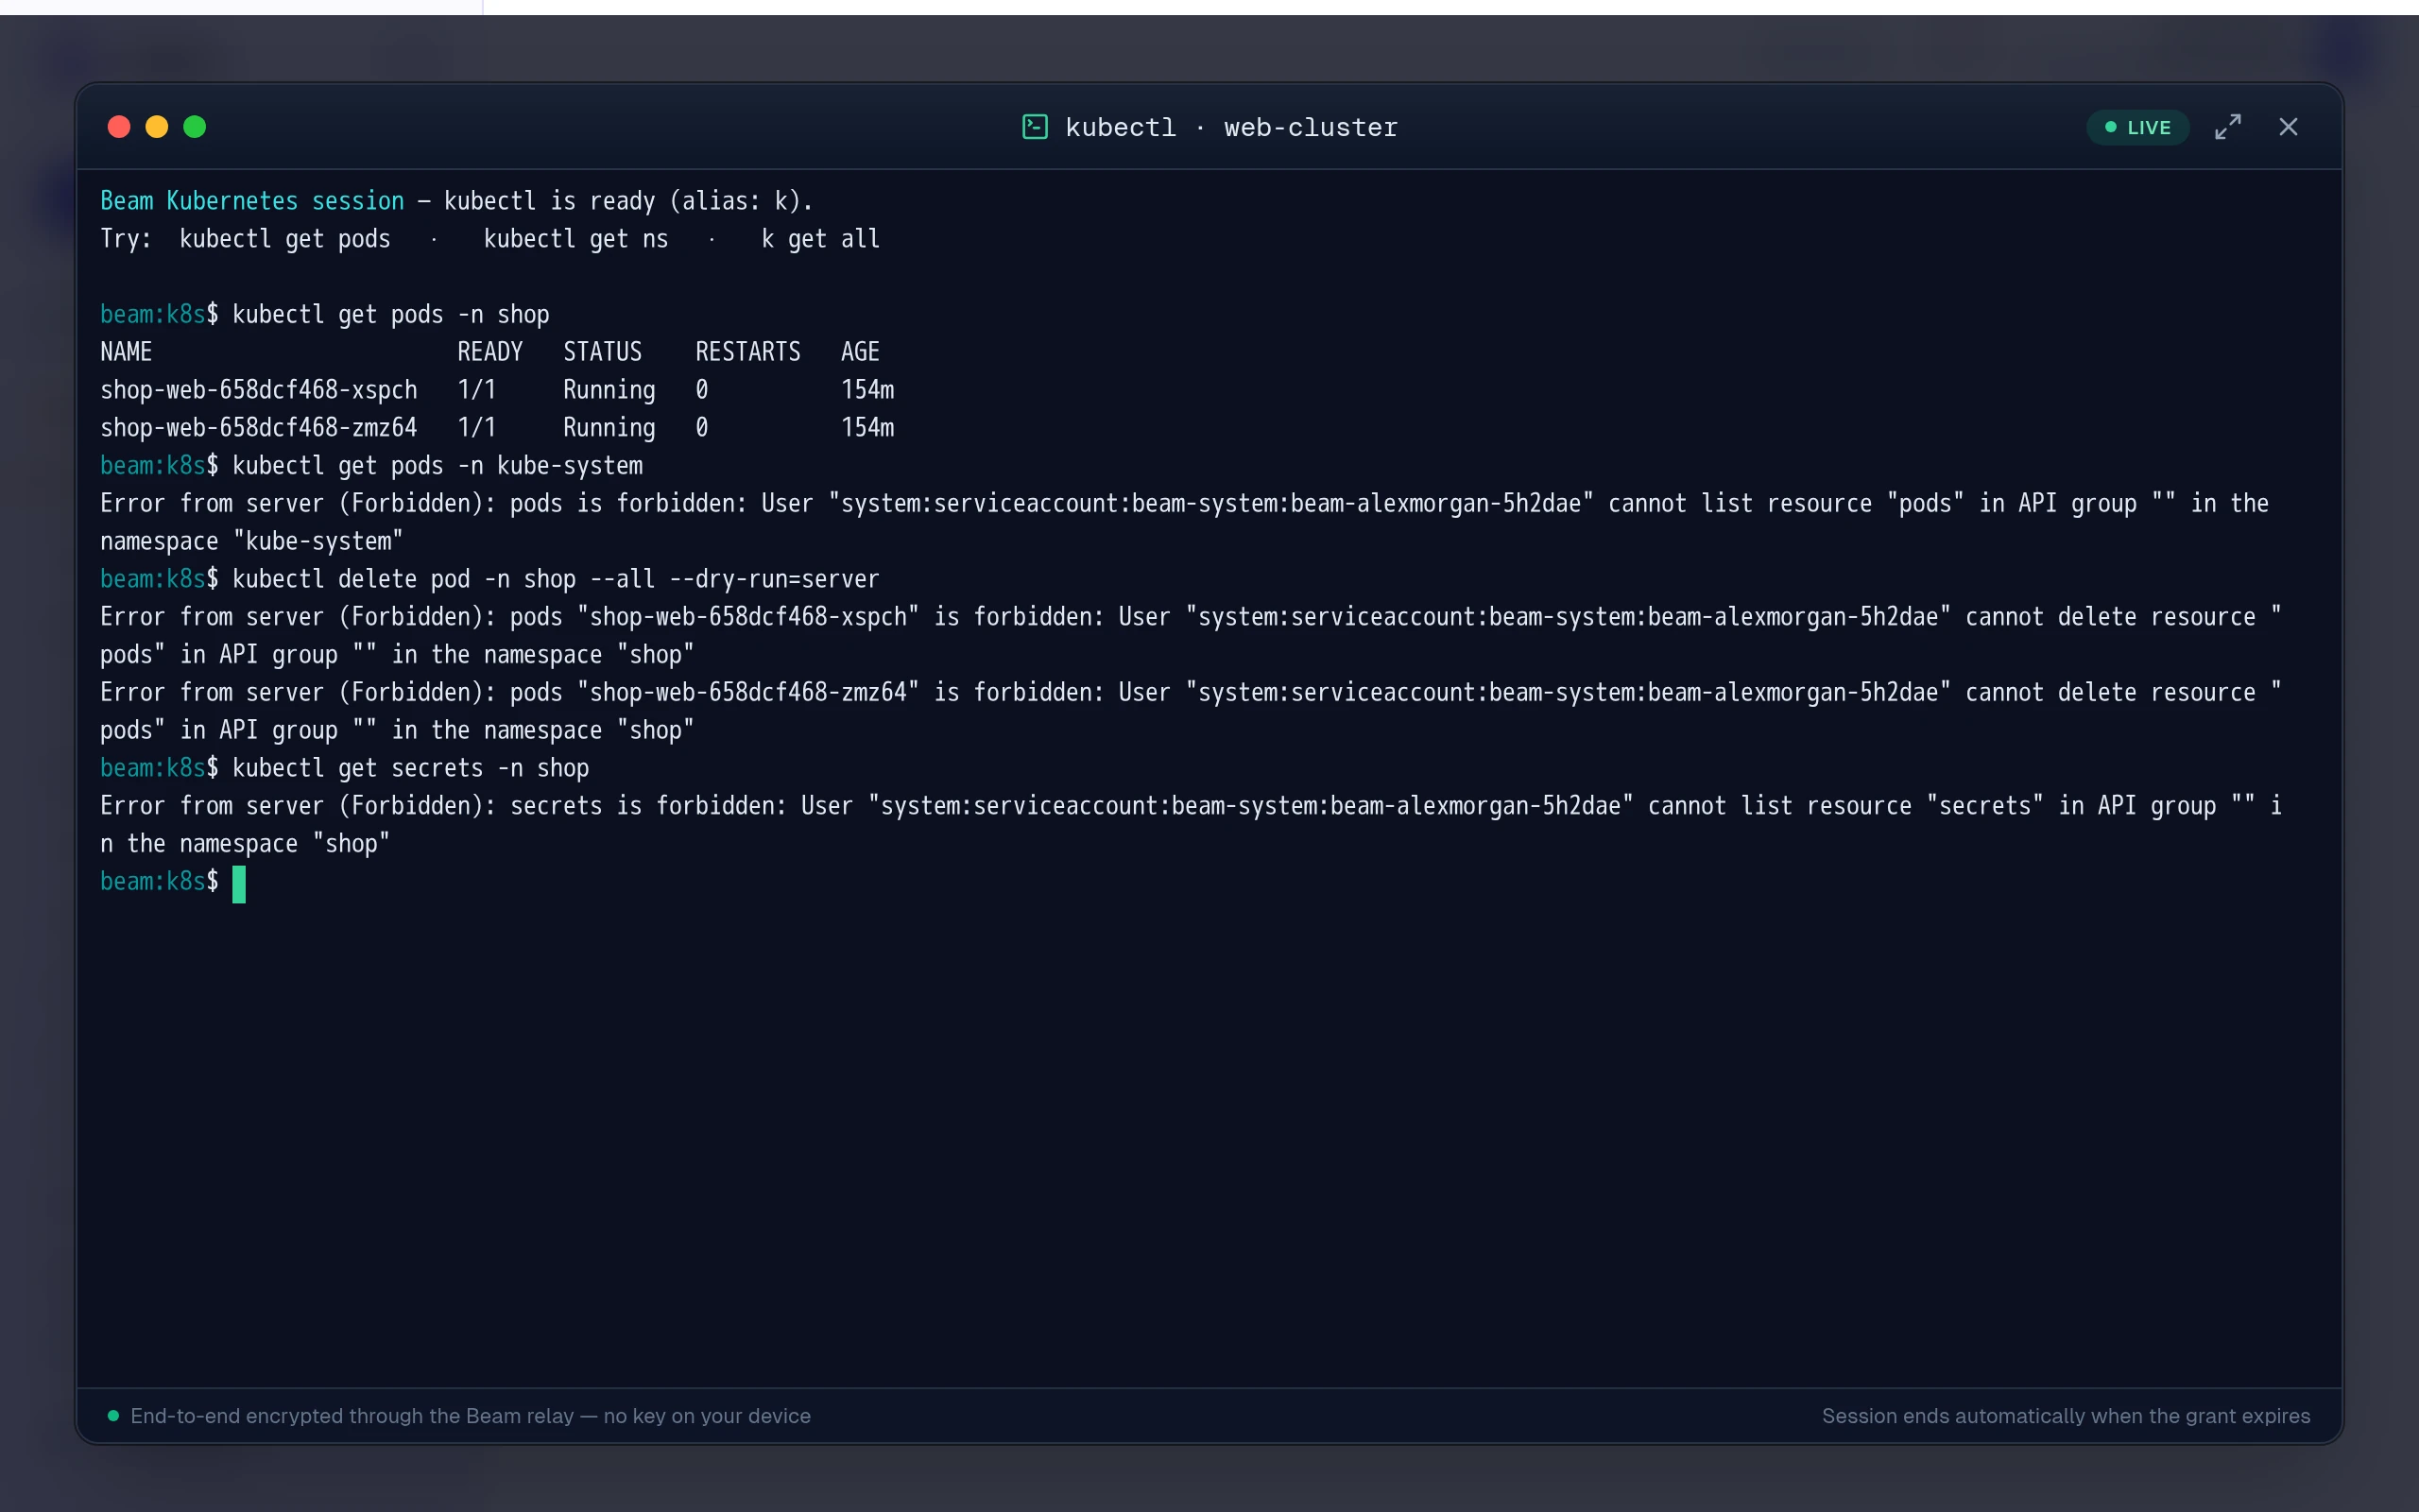Click the AGE column header
This screenshot has width=2419, height=1512.
click(860, 352)
